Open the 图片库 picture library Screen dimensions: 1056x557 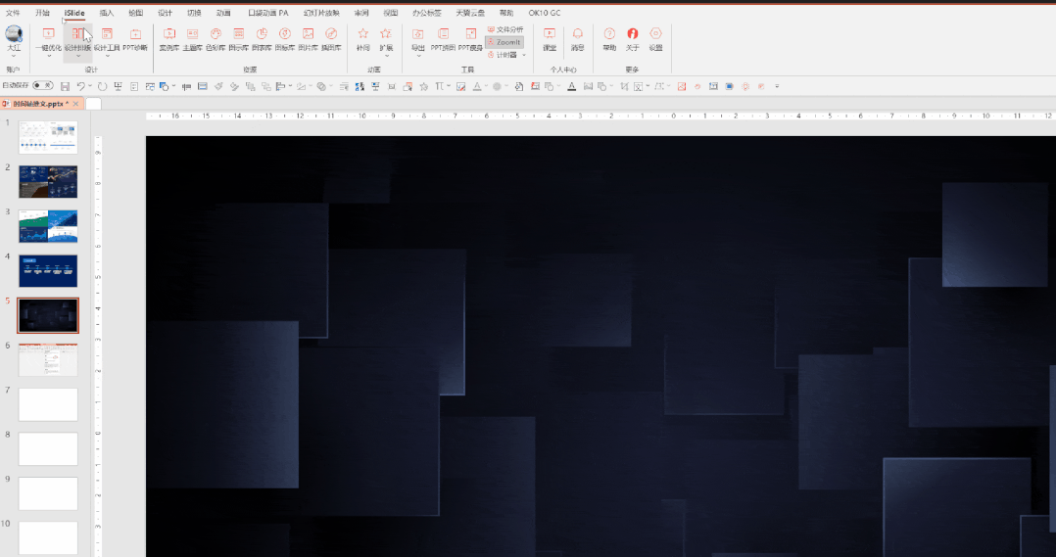[308, 38]
